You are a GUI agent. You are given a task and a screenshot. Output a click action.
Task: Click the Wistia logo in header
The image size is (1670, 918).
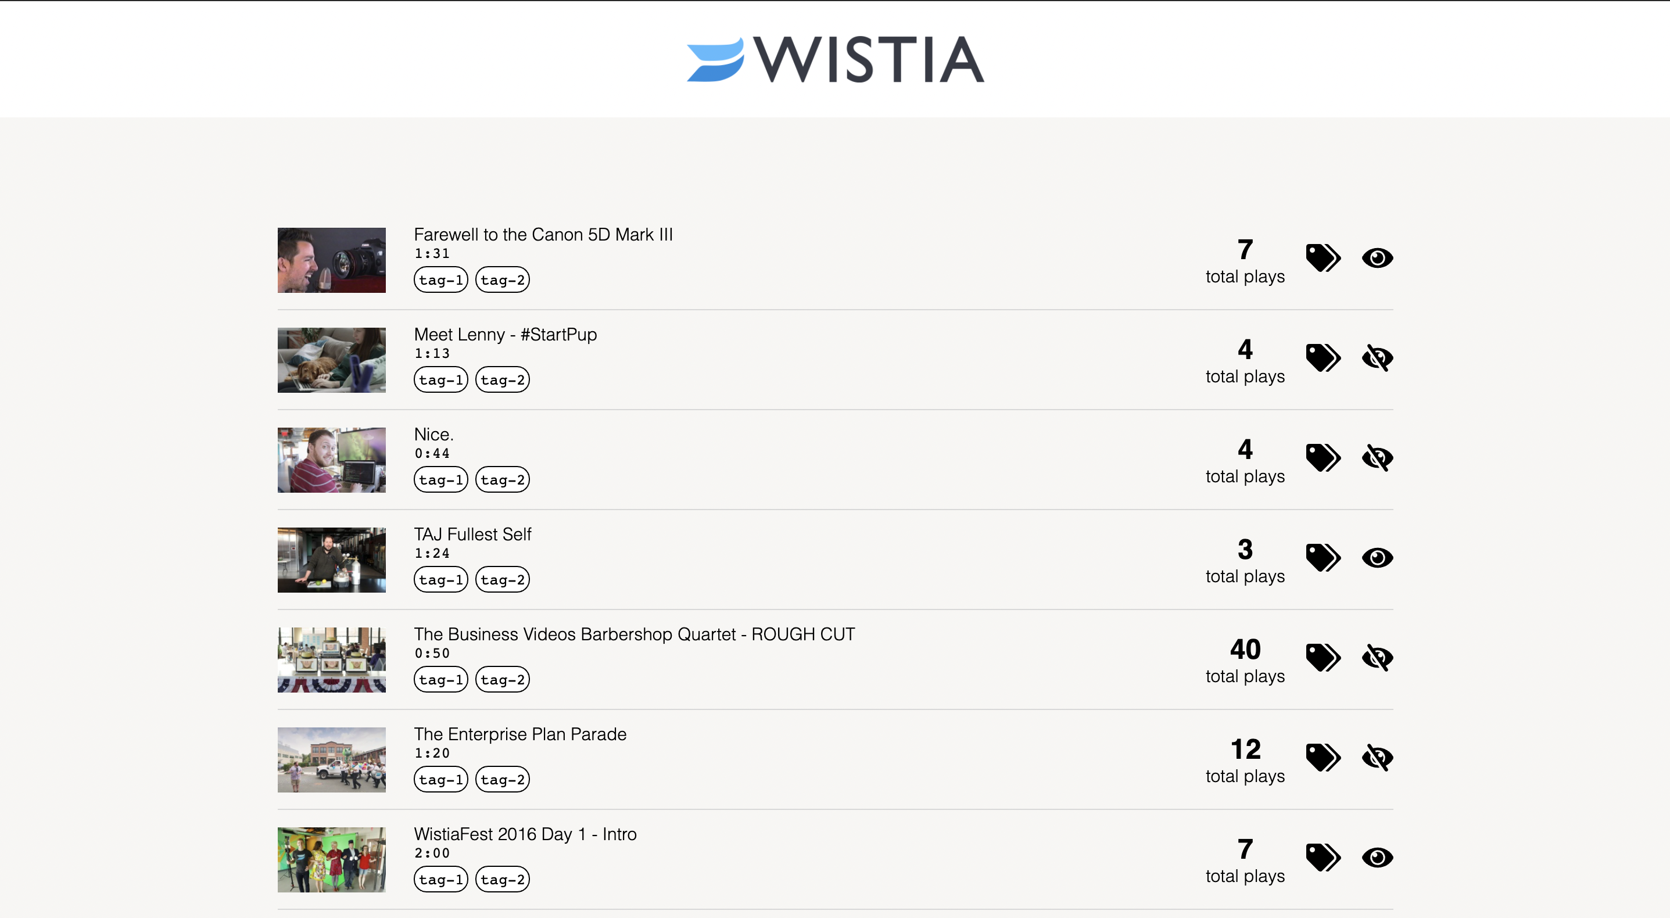point(835,59)
